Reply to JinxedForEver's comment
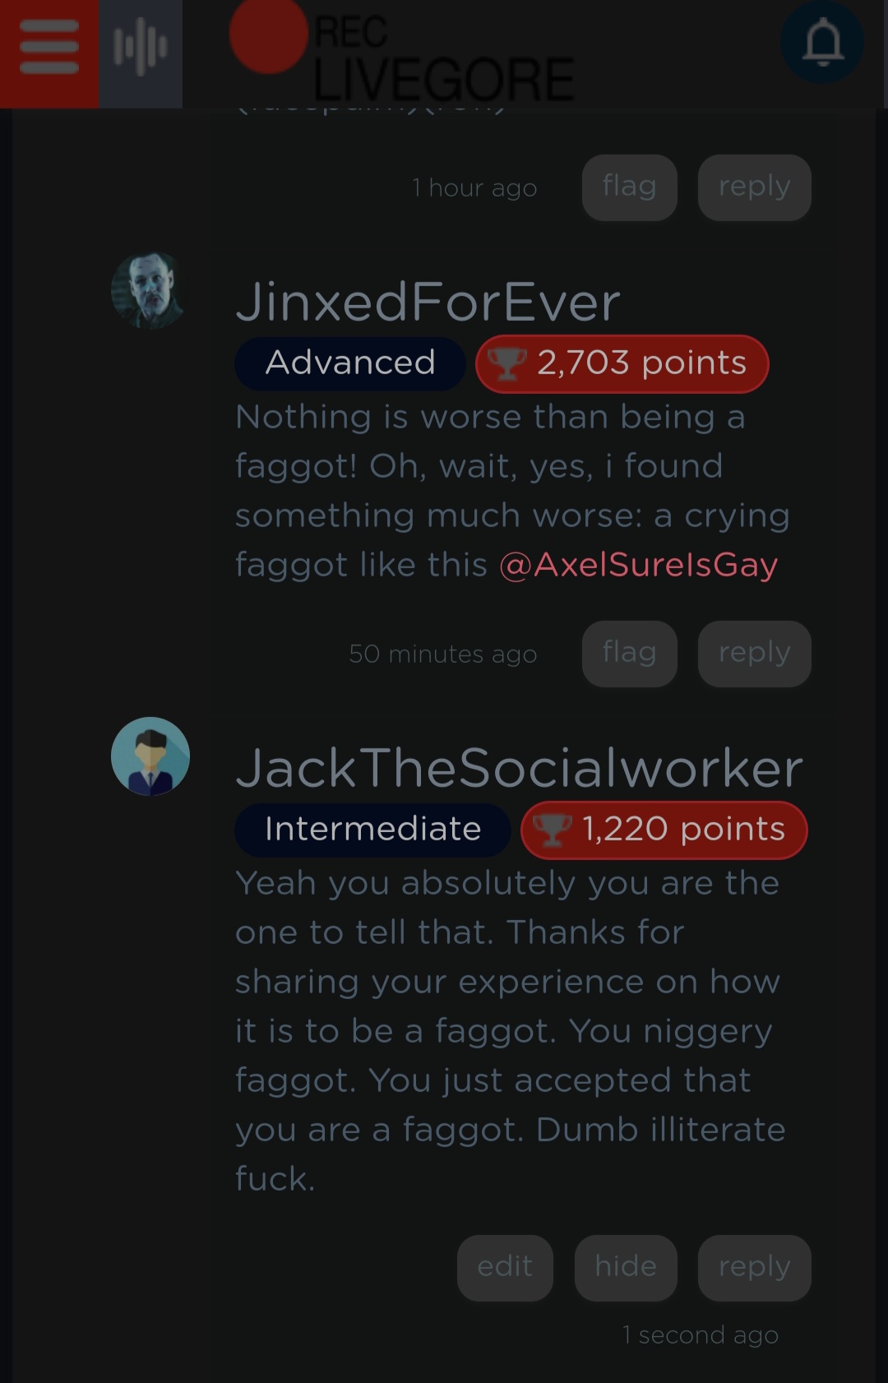The width and height of the screenshot is (888, 1383). pyautogui.click(x=755, y=654)
